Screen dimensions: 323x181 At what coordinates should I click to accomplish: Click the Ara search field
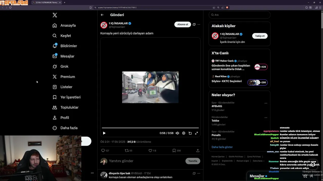coord(239,15)
